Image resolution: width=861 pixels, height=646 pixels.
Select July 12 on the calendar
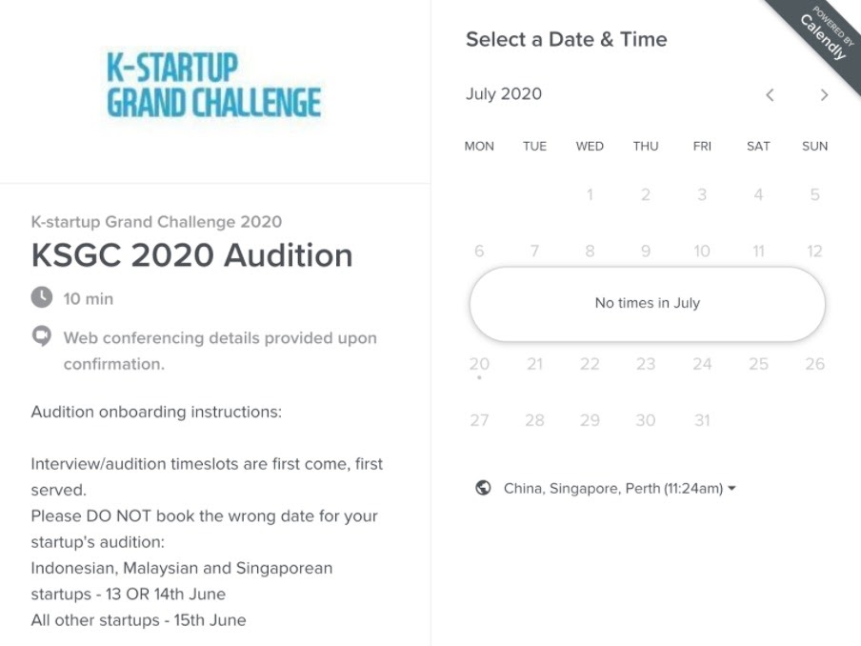(814, 251)
